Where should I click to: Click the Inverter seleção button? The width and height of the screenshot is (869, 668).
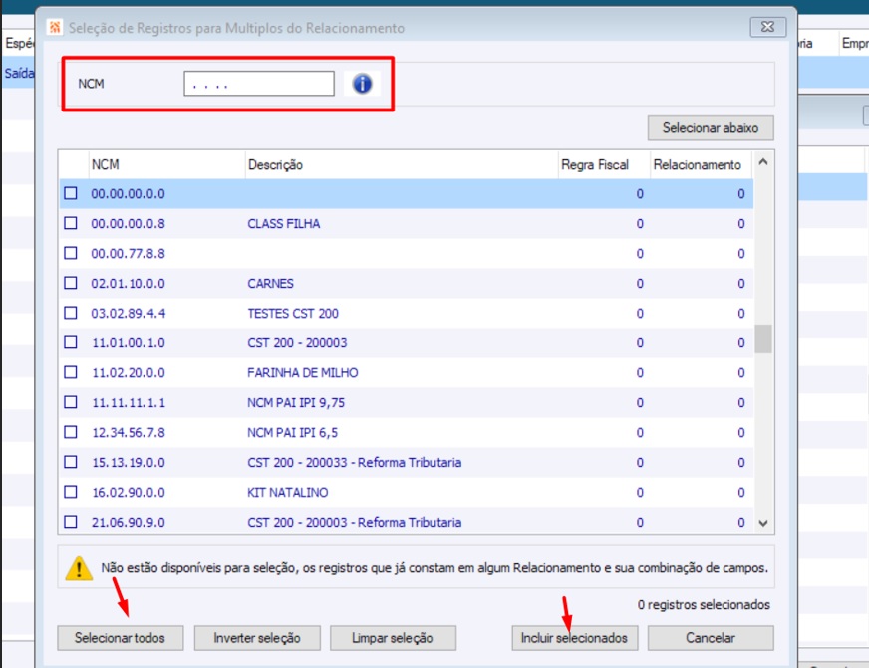pyautogui.click(x=257, y=638)
